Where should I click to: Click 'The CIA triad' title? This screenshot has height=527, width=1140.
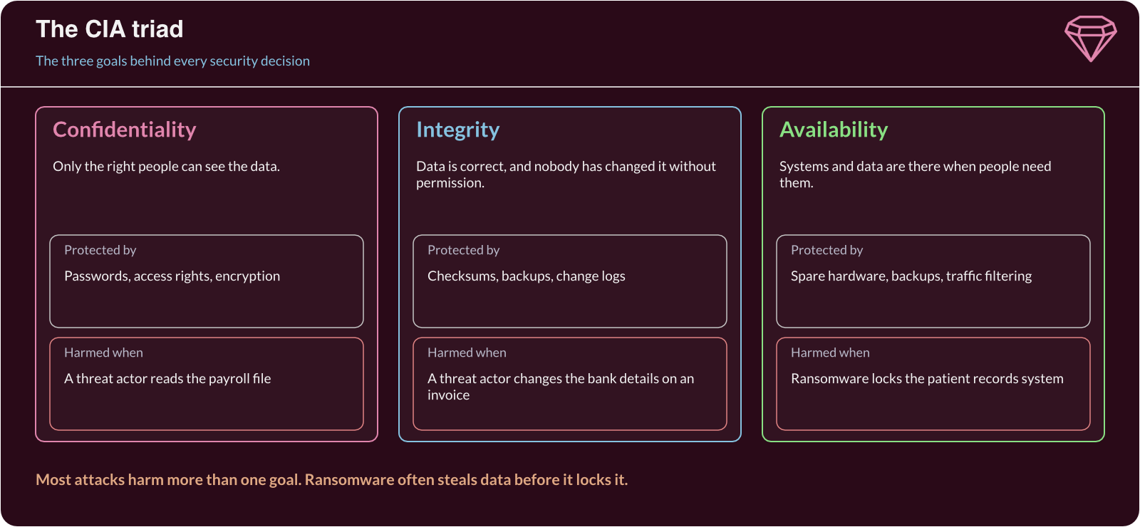(110, 29)
